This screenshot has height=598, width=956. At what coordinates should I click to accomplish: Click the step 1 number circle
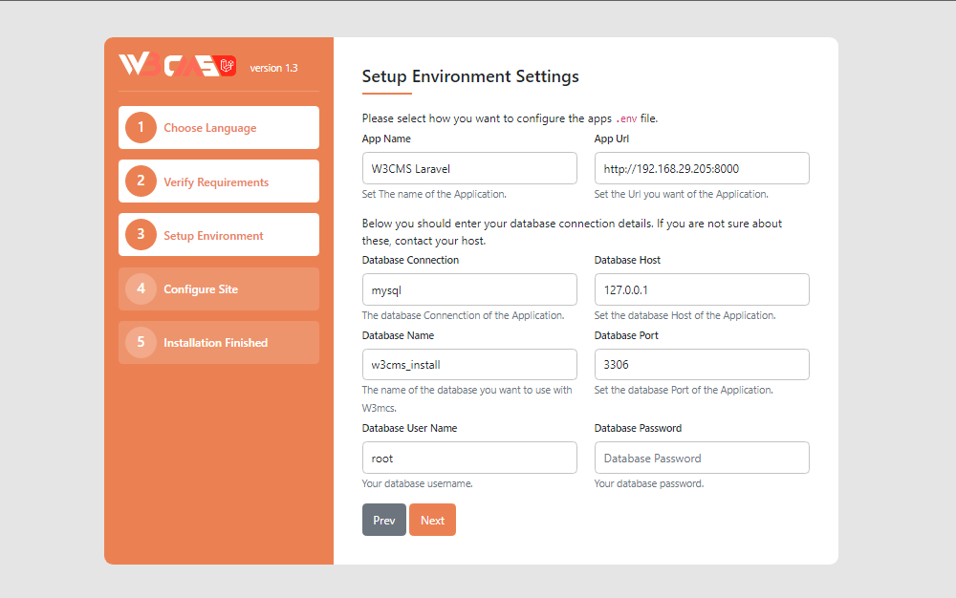(x=141, y=127)
